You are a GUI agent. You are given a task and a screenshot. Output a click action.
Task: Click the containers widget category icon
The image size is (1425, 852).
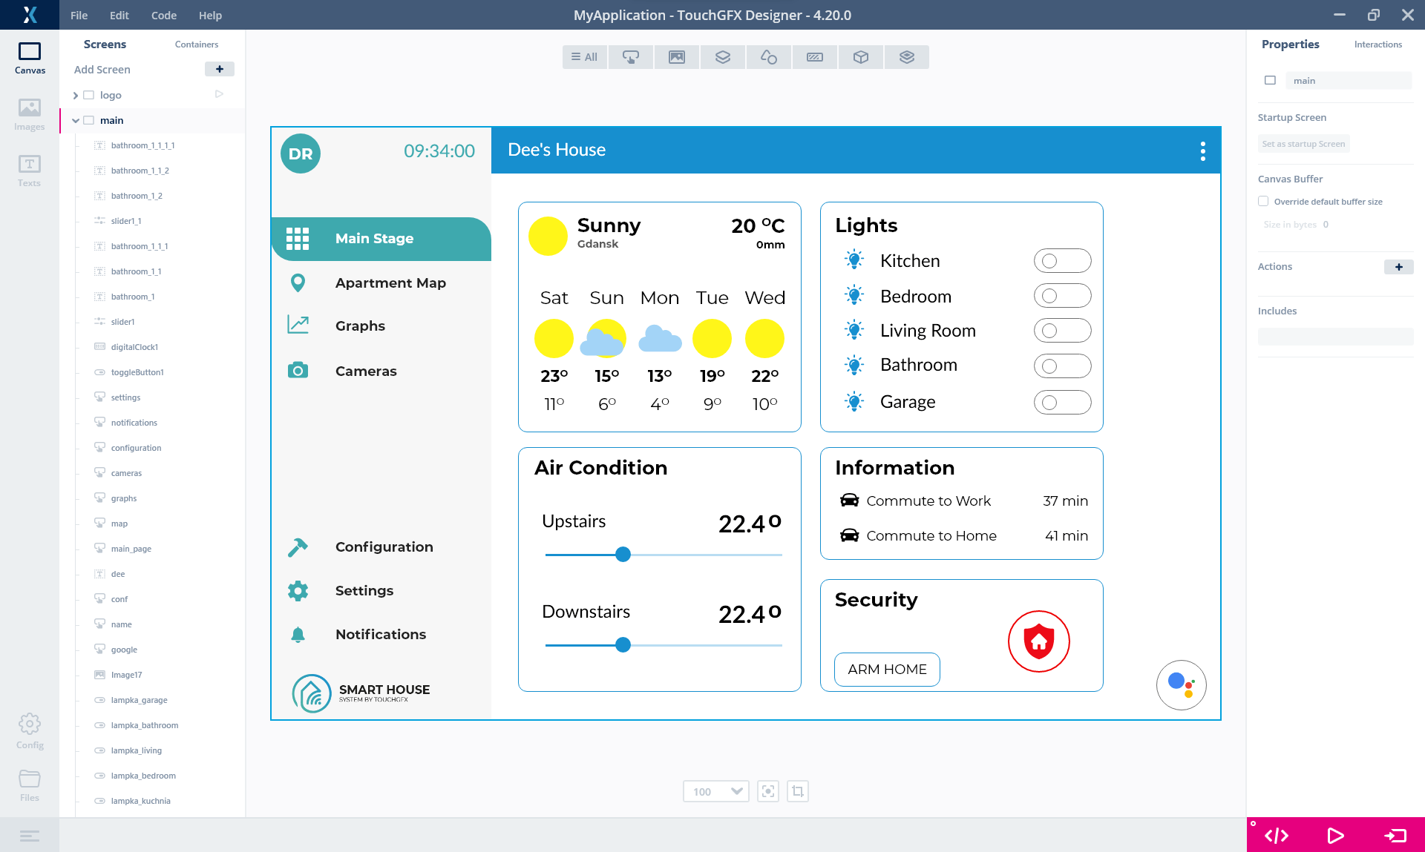723,57
